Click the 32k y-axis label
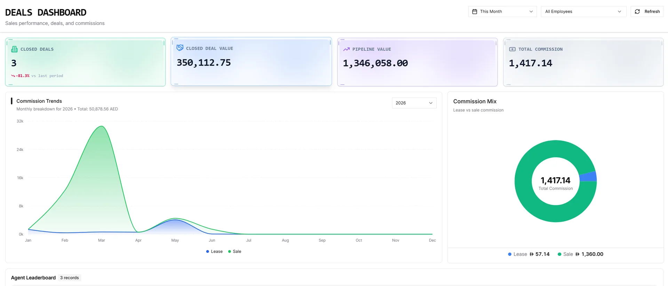Screen dimensions: 668x286 (x=20, y=121)
